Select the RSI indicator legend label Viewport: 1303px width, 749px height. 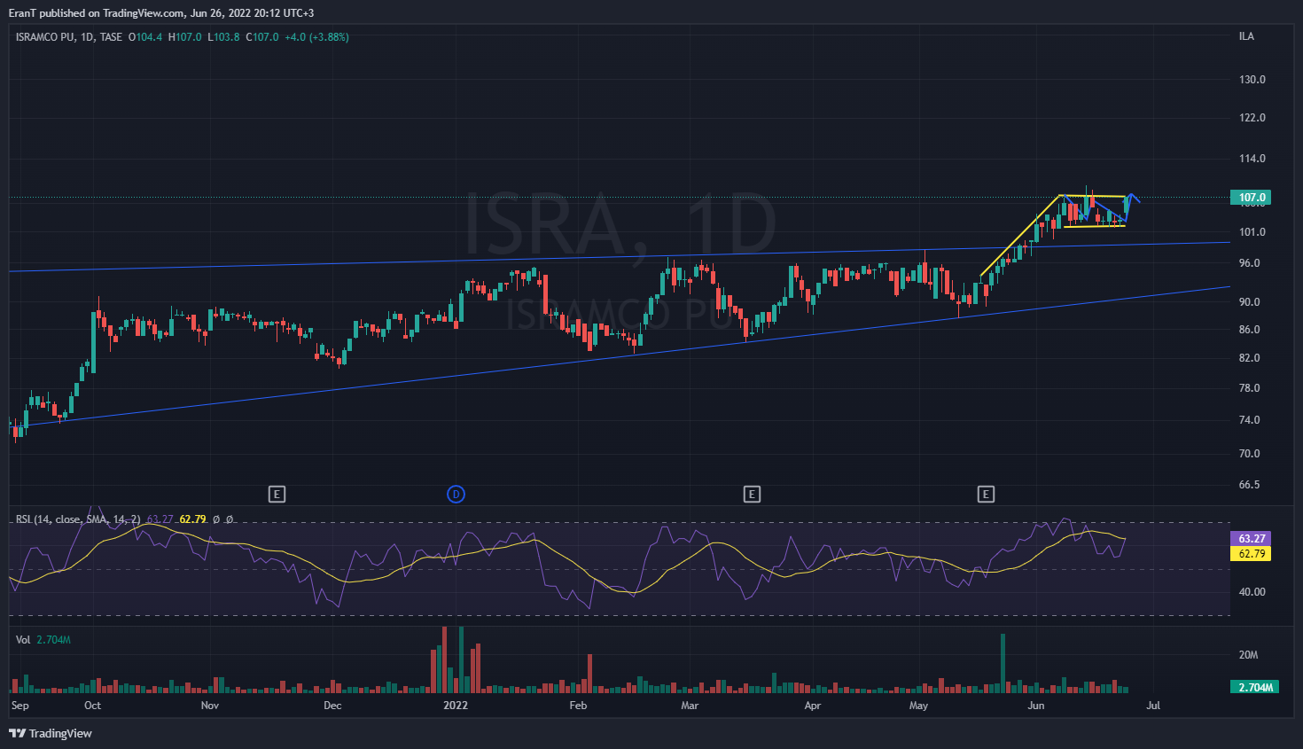click(77, 519)
